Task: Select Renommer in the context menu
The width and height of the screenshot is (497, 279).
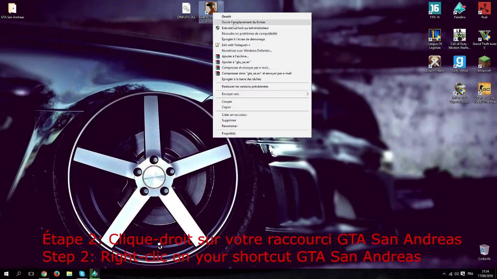Action: [262, 126]
